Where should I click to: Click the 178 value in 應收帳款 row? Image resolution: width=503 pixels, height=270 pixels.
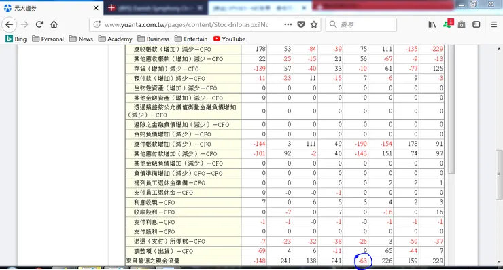tap(260, 49)
